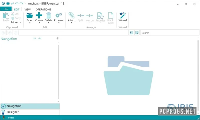Click the undo arrow in title bar
Screen dimensions: 200x120
pyautogui.click(x=17, y=3)
